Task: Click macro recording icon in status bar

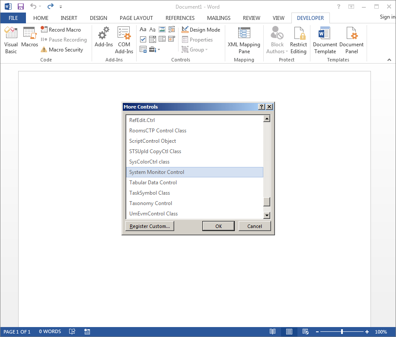Action: (x=87, y=331)
